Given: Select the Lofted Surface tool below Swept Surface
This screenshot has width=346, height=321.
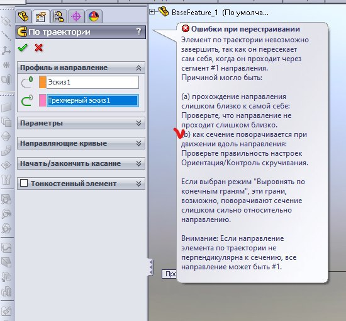Looking at the screenshot, I should pyautogui.click(x=6, y=165).
